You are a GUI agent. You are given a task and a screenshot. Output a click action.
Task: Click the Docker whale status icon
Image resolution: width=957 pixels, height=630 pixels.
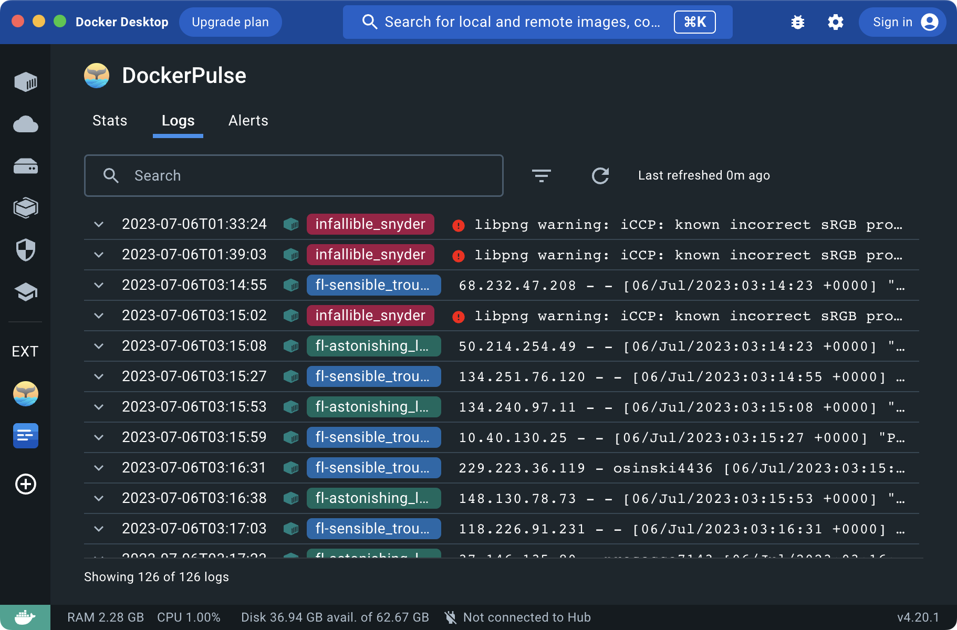[x=25, y=617]
